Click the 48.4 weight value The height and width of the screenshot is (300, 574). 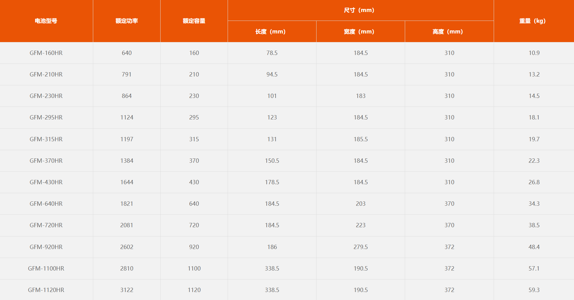(x=534, y=247)
